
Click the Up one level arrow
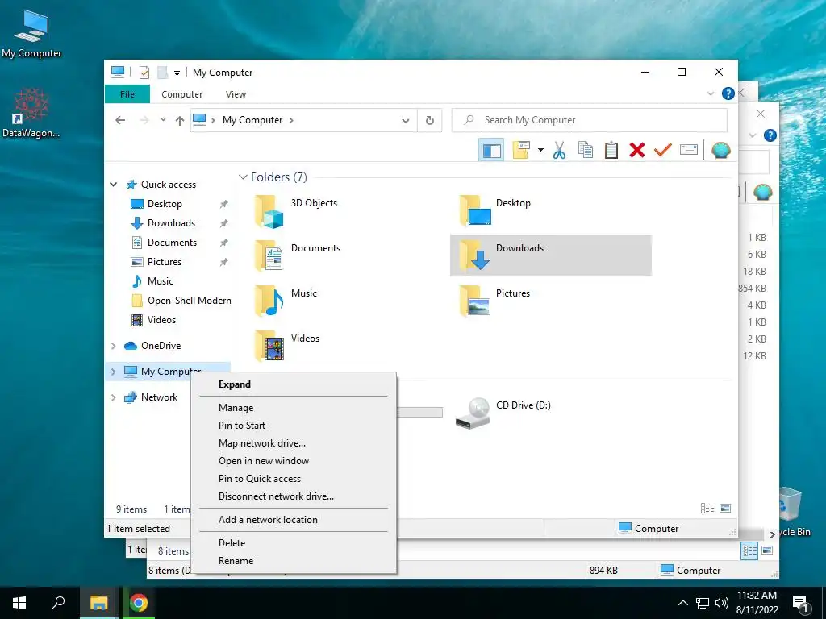pyautogui.click(x=180, y=120)
